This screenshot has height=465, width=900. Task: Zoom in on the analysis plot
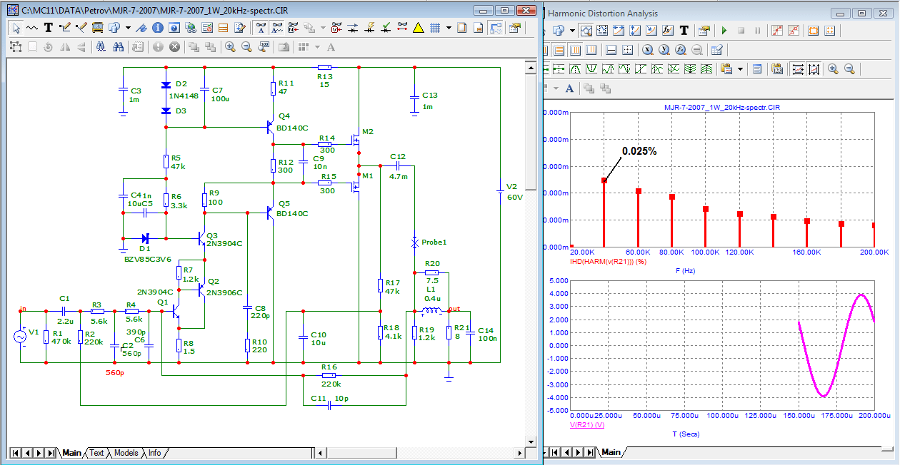tap(833, 69)
